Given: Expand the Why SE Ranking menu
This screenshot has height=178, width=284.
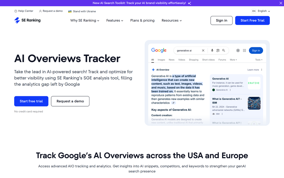Looking at the screenshot, I should (85, 21).
